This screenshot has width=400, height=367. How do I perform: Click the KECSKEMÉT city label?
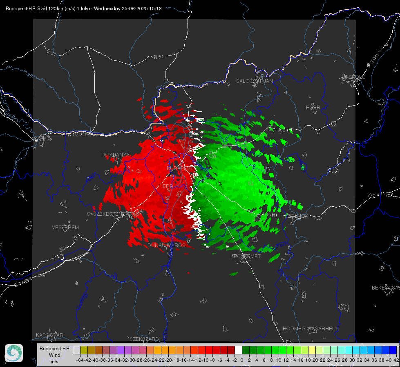click(246, 256)
